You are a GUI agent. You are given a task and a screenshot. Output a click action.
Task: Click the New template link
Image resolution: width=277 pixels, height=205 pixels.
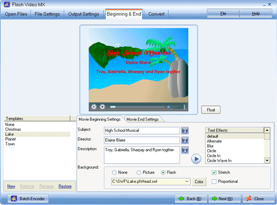point(11,186)
